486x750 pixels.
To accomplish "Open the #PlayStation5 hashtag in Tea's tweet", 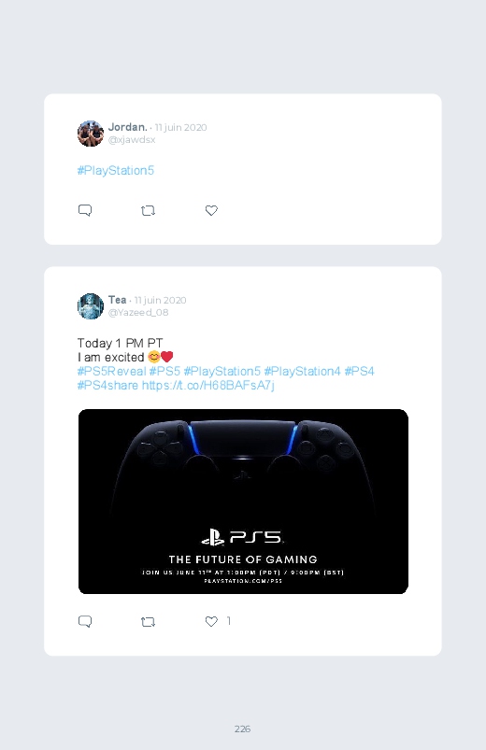I will (222, 371).
